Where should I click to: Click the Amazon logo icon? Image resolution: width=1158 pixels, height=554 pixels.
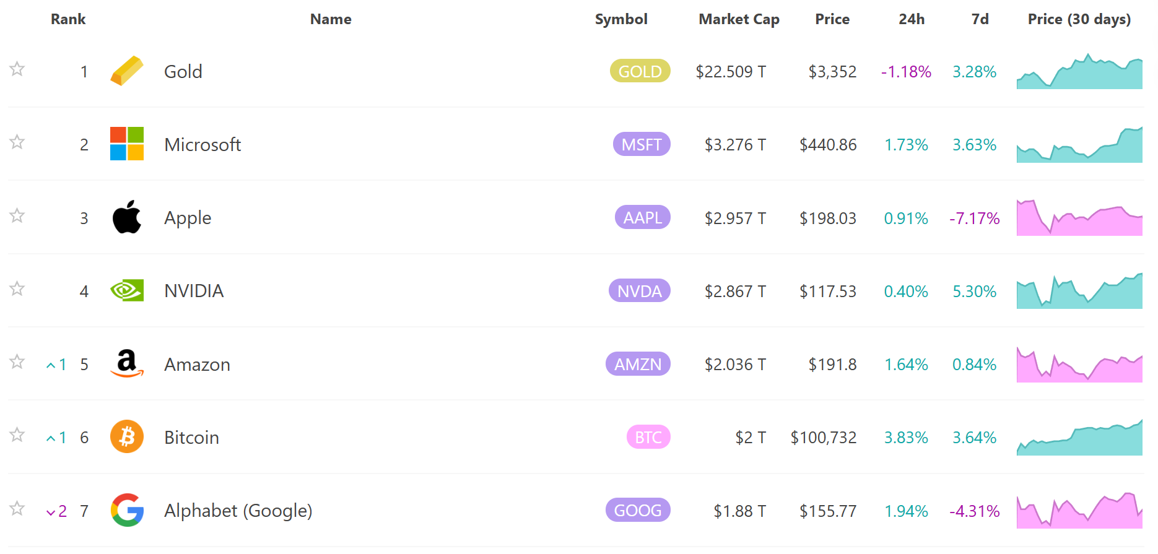click(x=127, y=363)
